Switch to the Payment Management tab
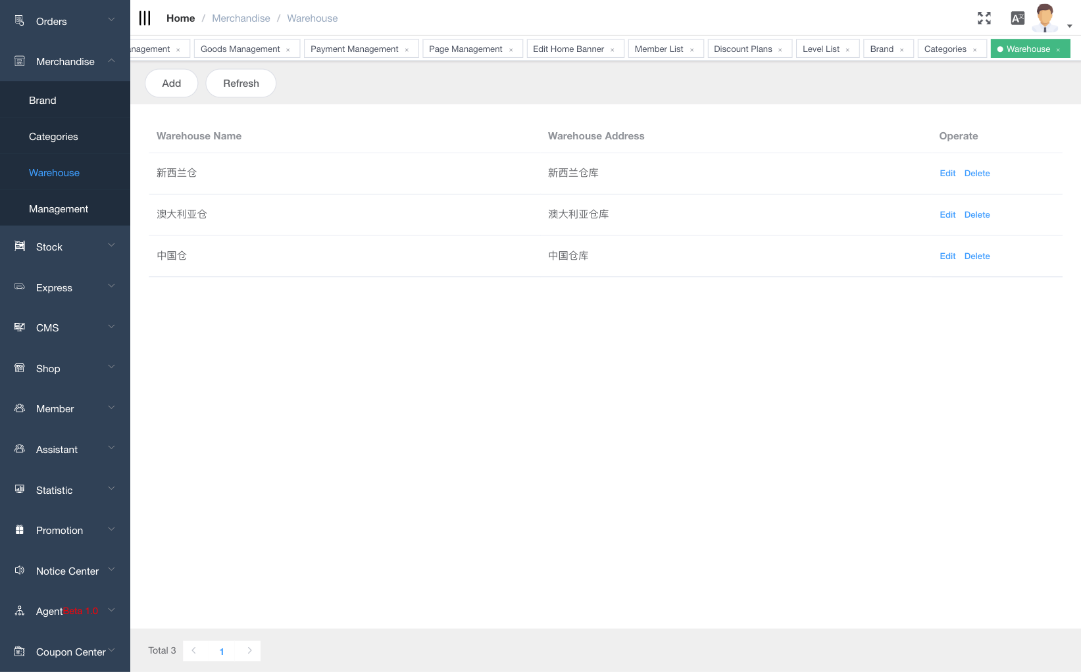 coord(354,49)
